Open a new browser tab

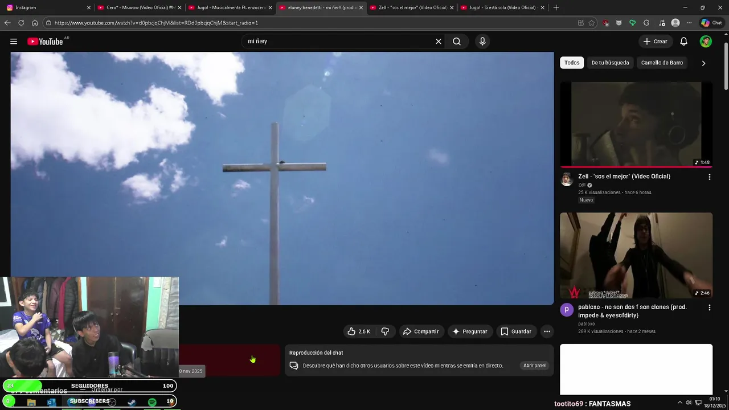[x=556, y=7]
